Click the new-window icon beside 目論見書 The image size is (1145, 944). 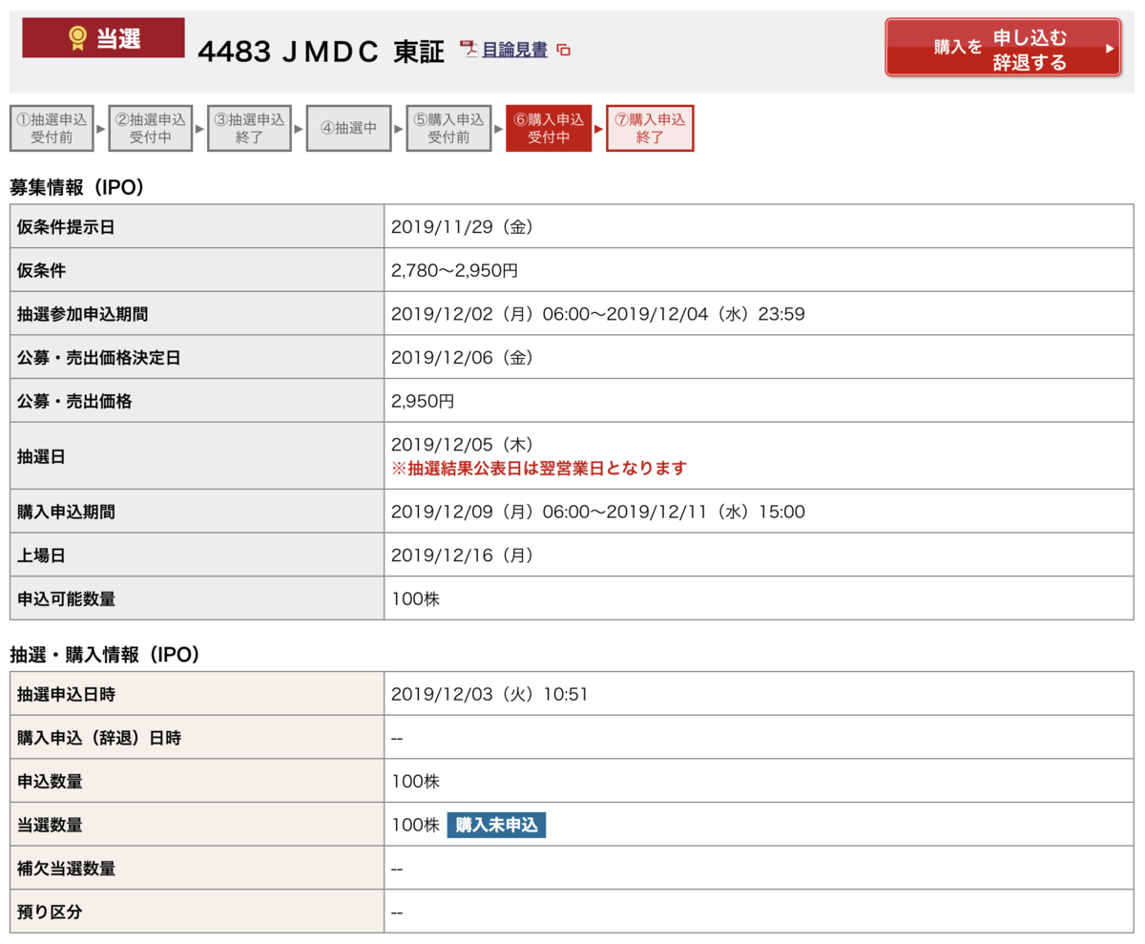[x=563, y=51]
